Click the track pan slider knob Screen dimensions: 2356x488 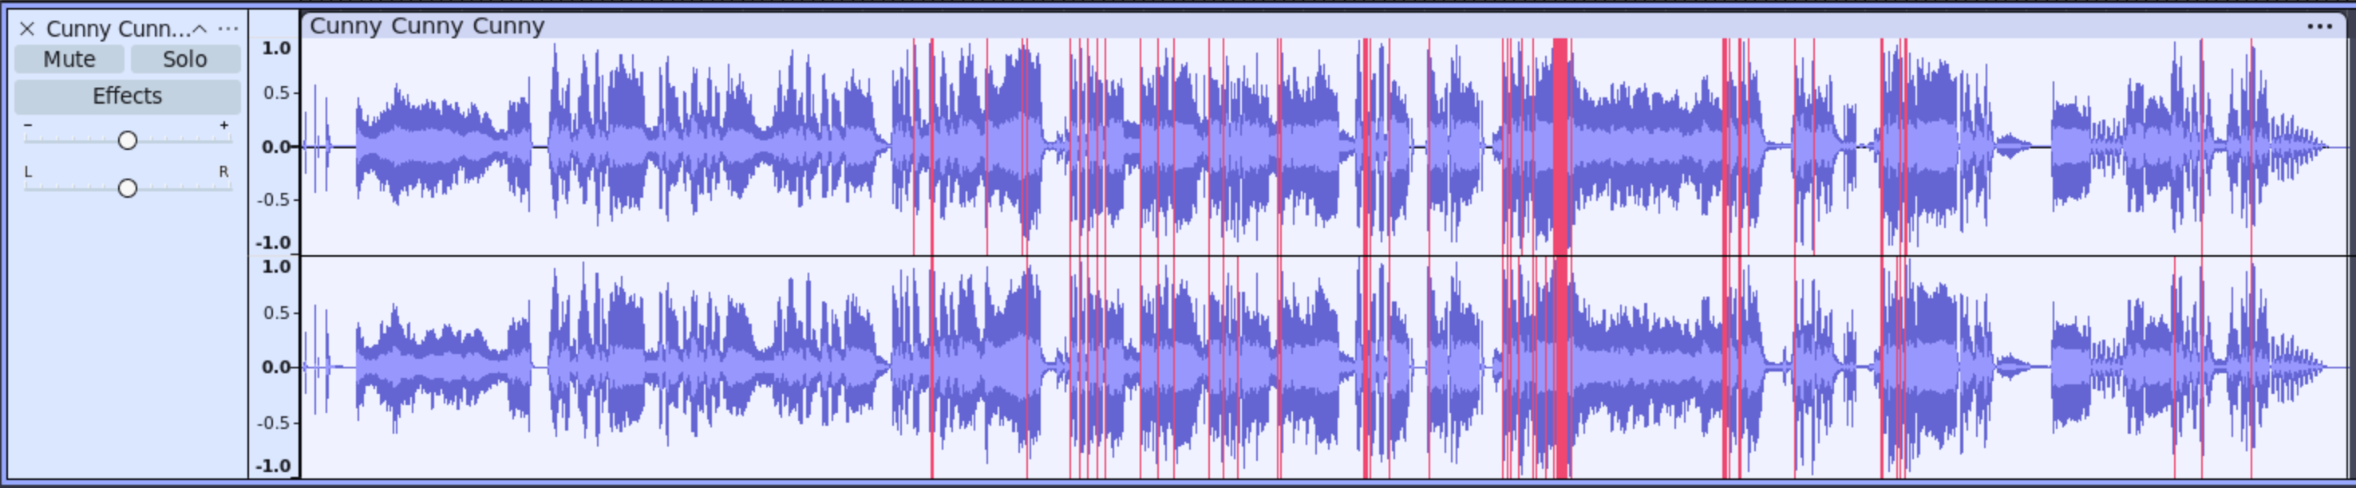[127, 187]
